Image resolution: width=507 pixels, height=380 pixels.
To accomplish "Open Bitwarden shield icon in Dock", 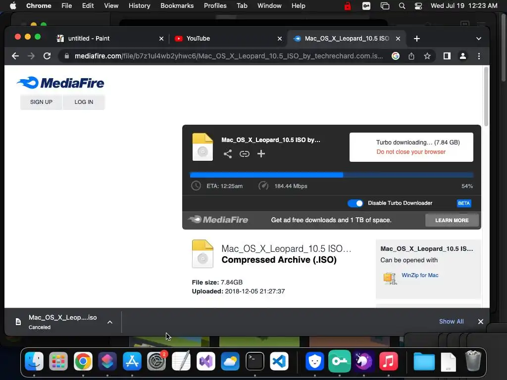I will click(314, 361).
